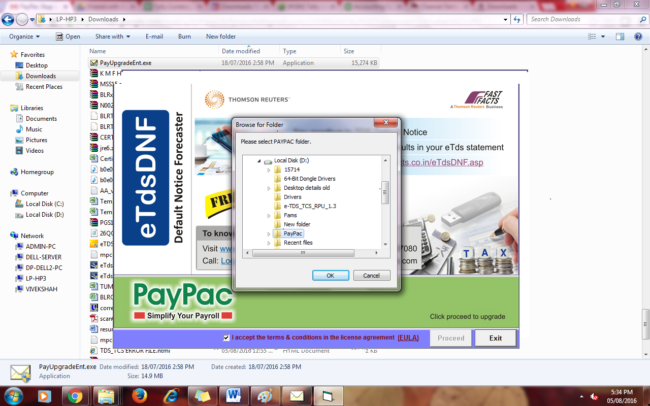Open the Organize menu in Explorer
Viewport: 650px width, 406px height.
pos(24,37)
